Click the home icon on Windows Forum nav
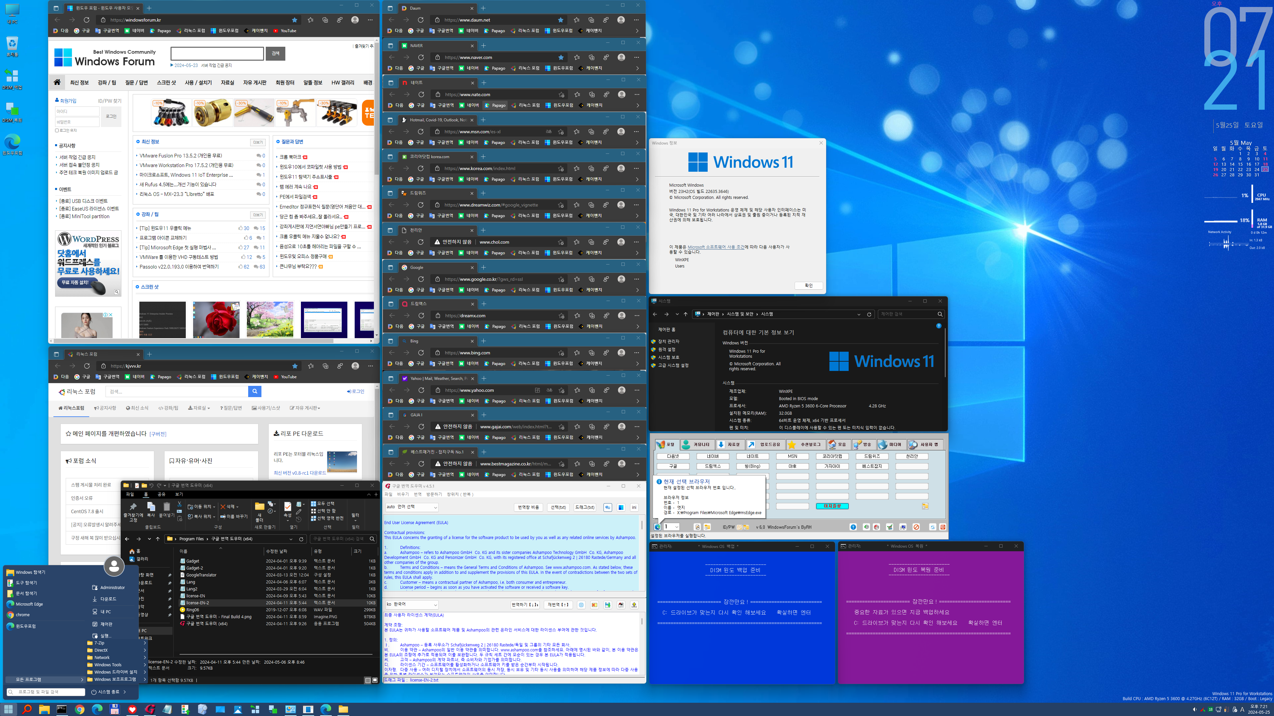This screenshot has width=1274, height=716. [x=57, y=83]
